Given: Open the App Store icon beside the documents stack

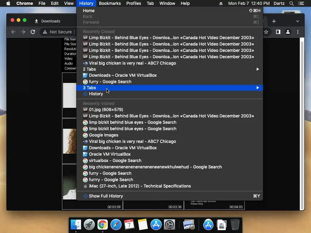Looking at the screenshot, I should pyautogui.click(x=208, y=225).
